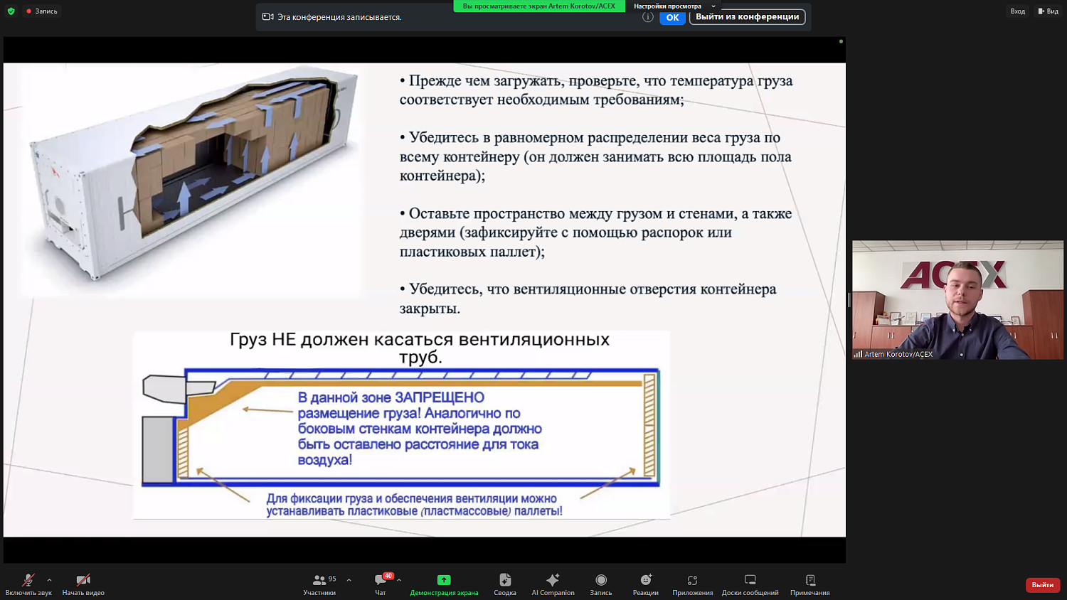Open the chat options chevron
The height and width of the screenshot is (600, 1067).
[397, 579]
